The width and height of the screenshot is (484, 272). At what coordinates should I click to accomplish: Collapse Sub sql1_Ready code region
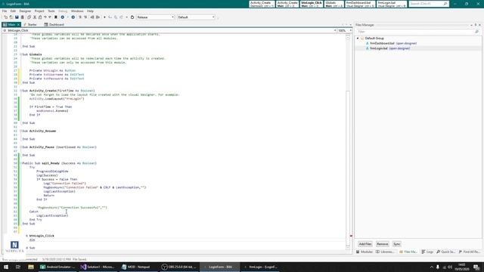tap(21, 163)
